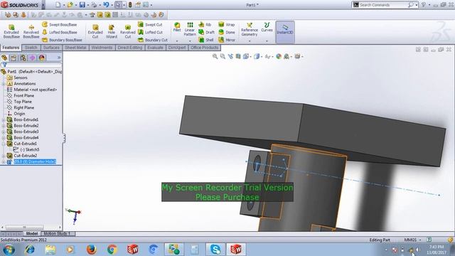The image size is (455, 256).
Task: Select (-) Sketch5 in the tree
Action: [x=30, y=149]
